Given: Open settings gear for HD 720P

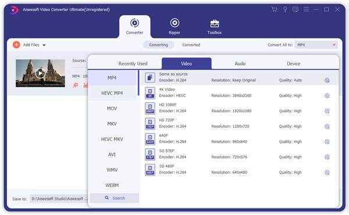Looking at the screenshot, I should 327,126.
